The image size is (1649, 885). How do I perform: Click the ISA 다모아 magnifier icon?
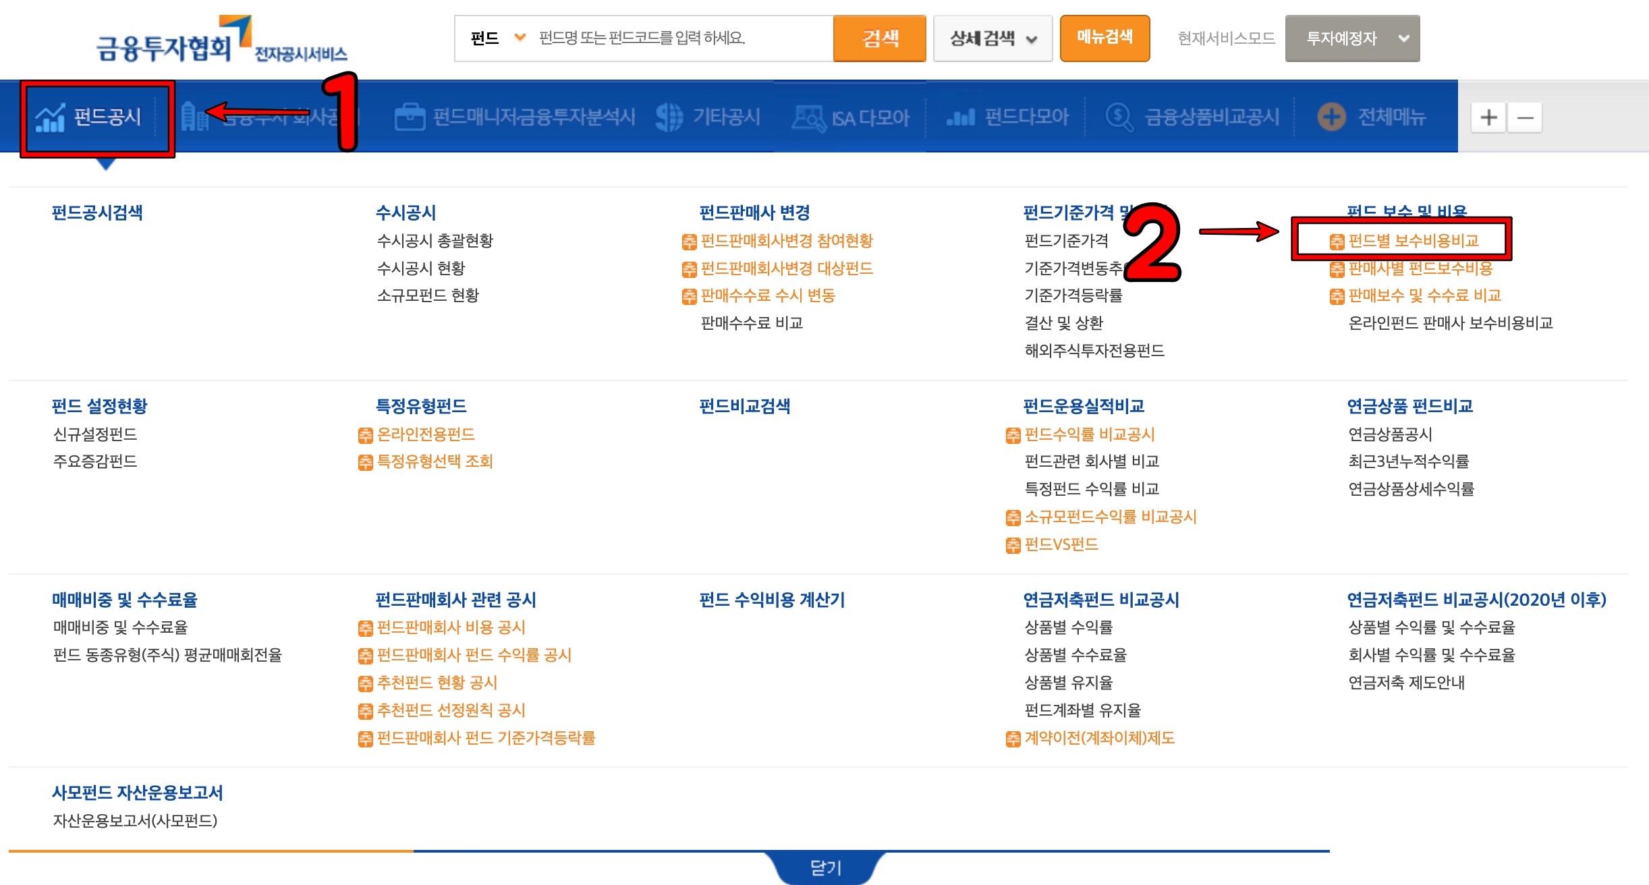point(808,117)
